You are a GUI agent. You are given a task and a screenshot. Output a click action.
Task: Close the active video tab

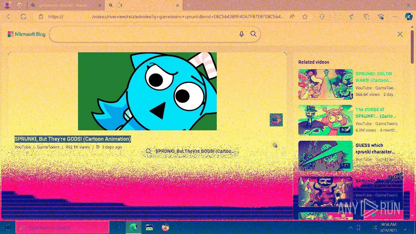pyautogui.click(x=177, y=5)
